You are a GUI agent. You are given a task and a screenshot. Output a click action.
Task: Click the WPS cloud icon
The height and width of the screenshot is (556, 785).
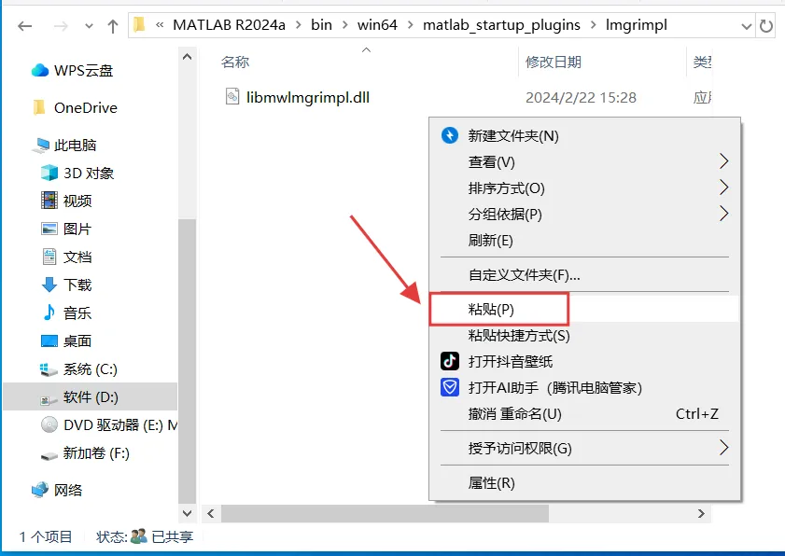(x=39, y=71)
